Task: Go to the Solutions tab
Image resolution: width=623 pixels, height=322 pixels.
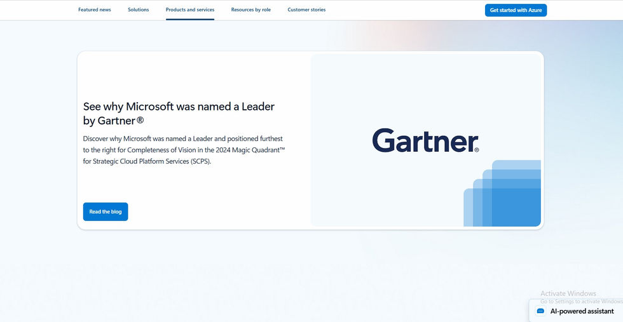Action: (139, 10)
